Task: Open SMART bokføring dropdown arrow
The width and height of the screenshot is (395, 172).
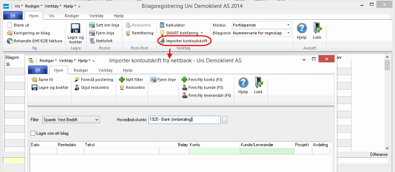Action: 202,33
